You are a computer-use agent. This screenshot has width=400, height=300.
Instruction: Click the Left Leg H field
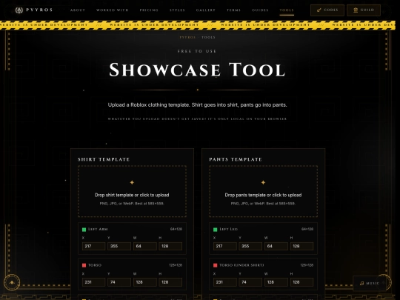click(x=301, y=246)
